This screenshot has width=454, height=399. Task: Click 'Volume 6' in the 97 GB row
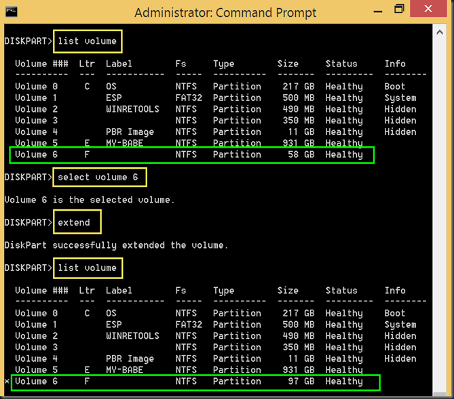point(36,381)
